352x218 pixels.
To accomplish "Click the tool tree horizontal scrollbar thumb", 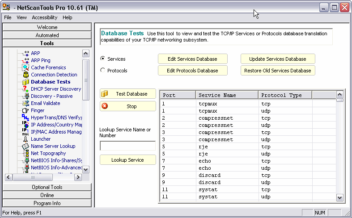I will 33,177.
